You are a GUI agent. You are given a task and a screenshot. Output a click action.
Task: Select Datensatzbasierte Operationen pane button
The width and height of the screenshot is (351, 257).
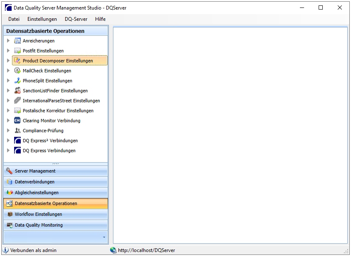point(56,203)
